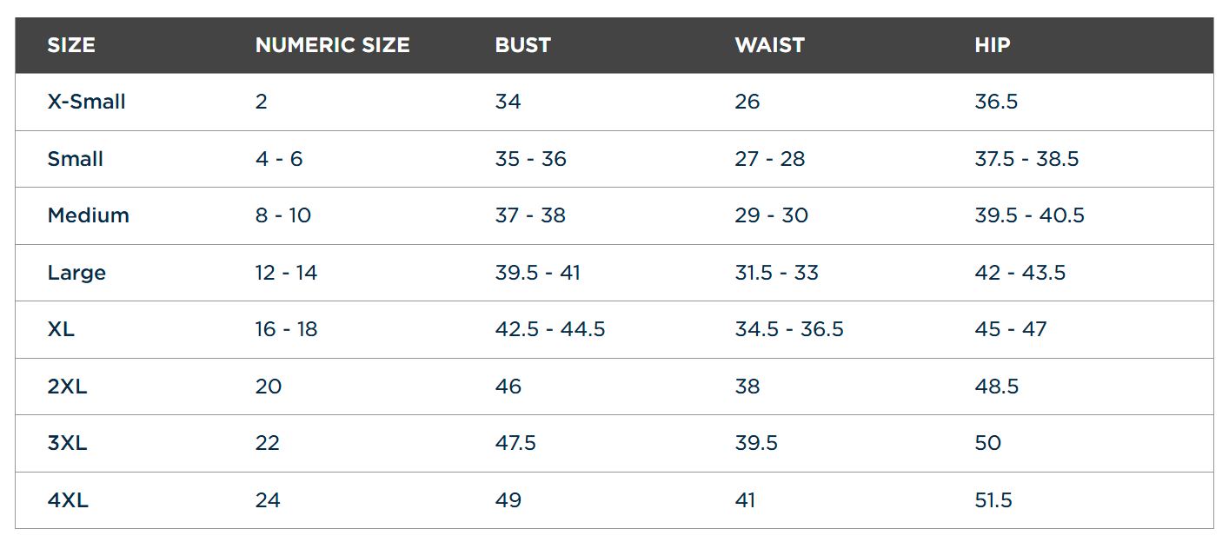Click the HIP column header
Viewport: 1229px width, 542px height.
tap(993, 45)
